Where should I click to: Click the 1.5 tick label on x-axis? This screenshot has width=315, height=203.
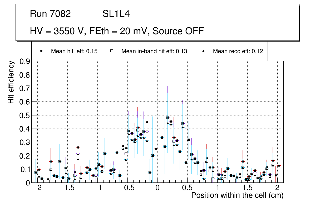tap(247, 188)
